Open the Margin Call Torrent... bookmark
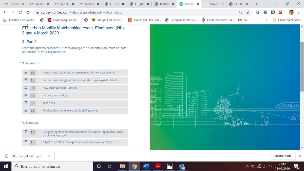 click(108, 20)
